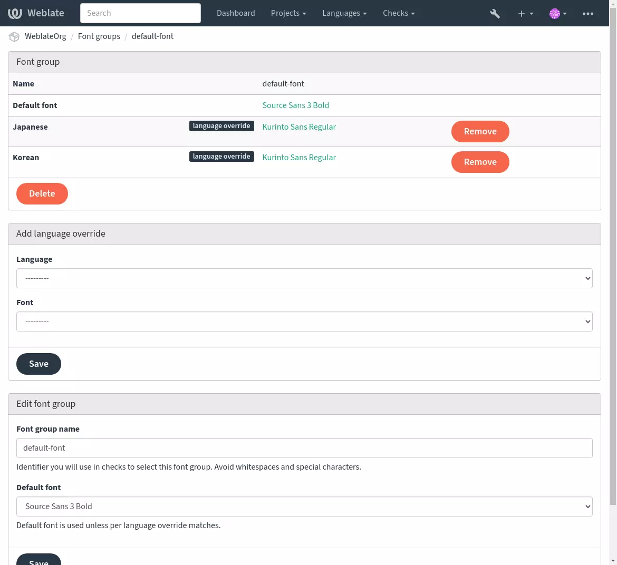Open the Font groups breadcrumb link
Image resolution: width=617 pixels, height=565 pixels.
99,36
